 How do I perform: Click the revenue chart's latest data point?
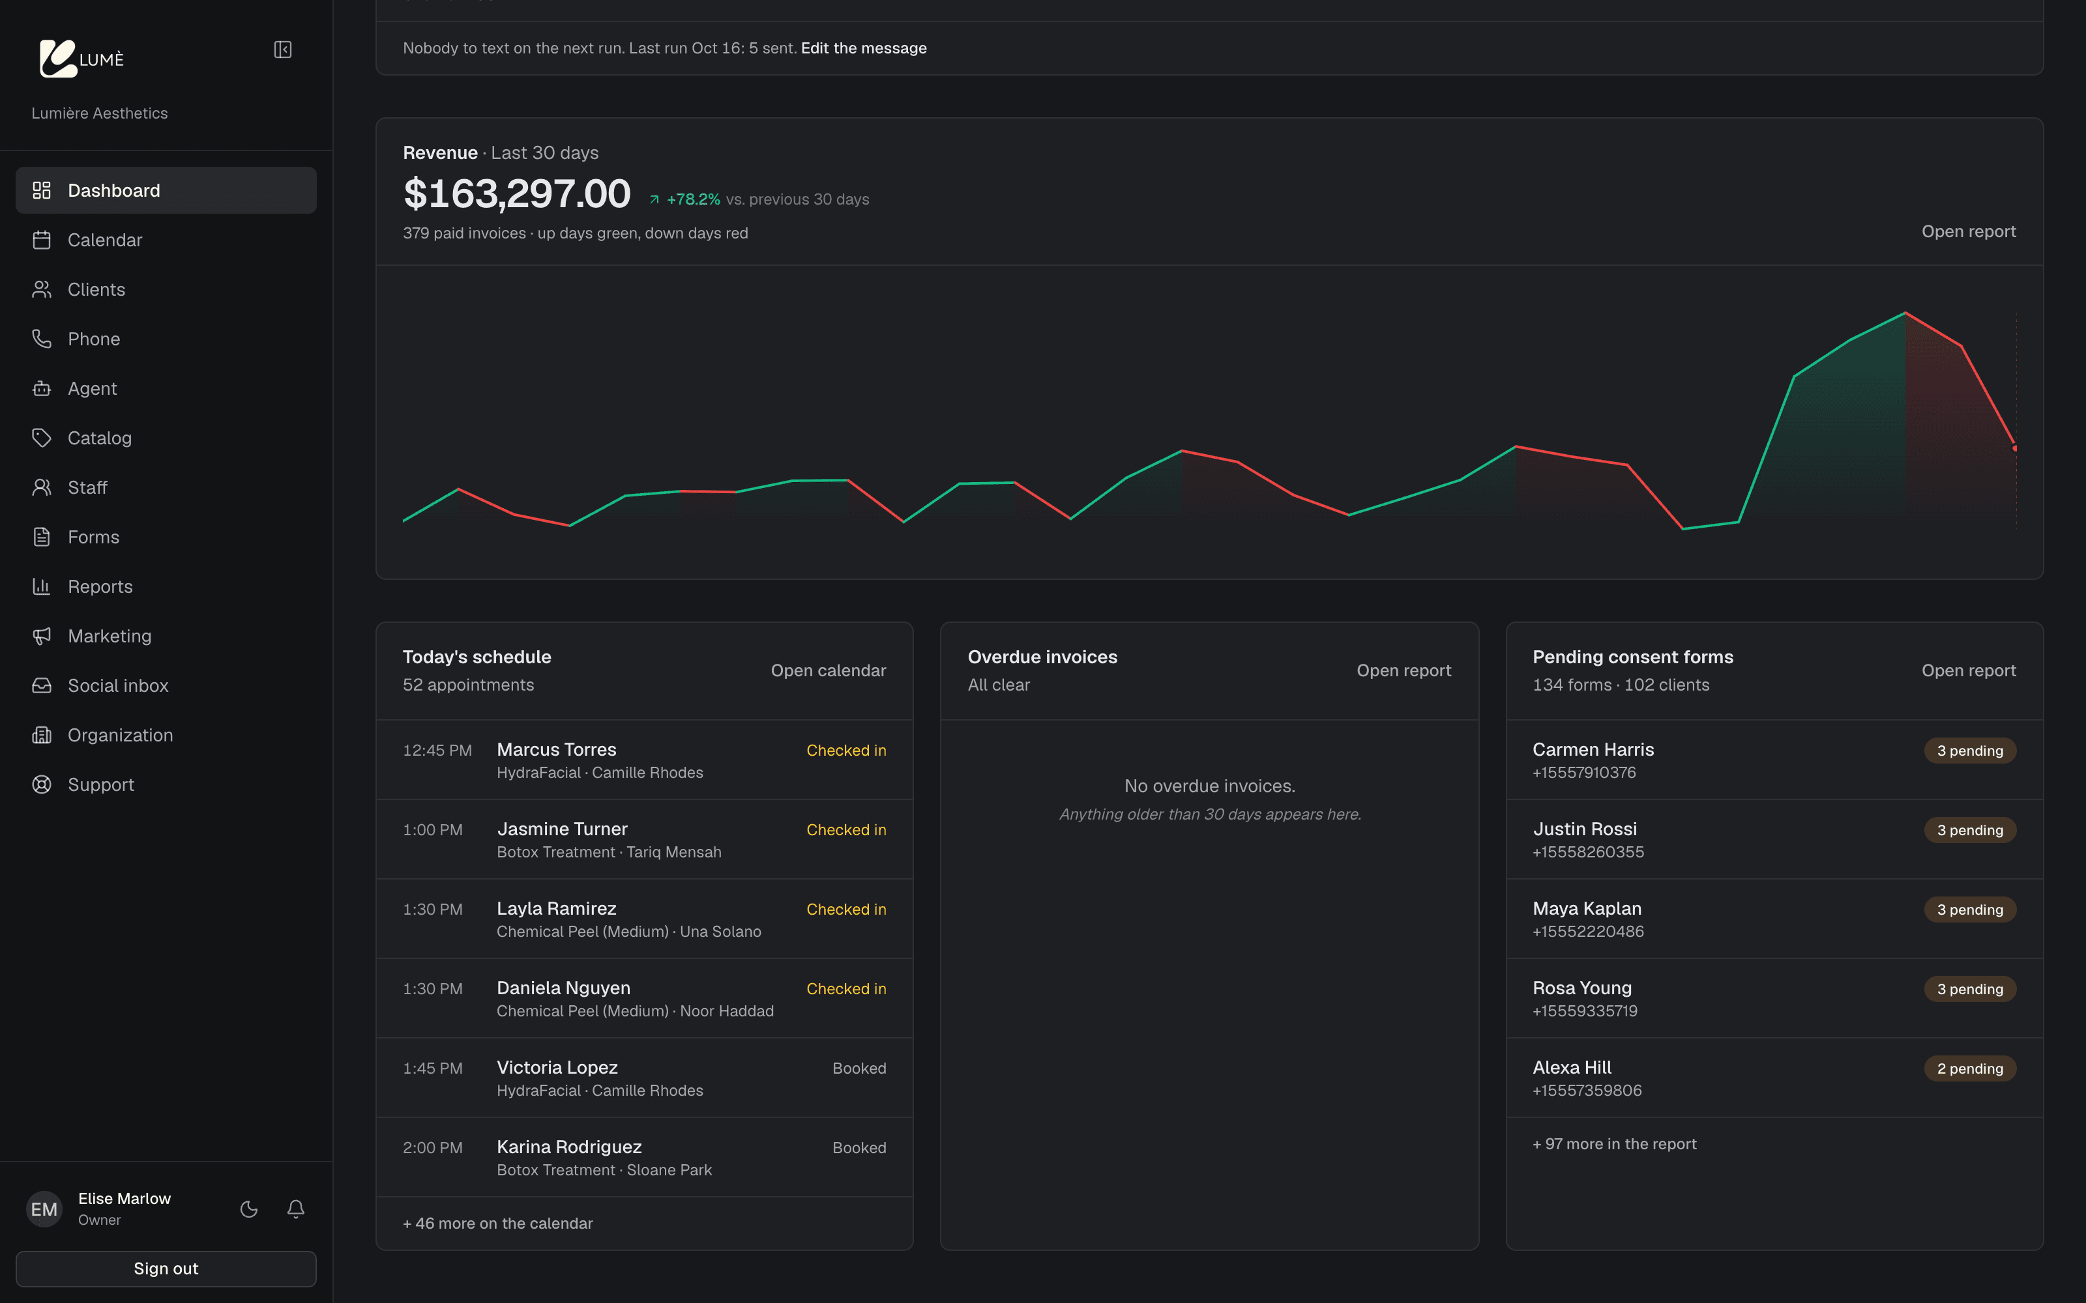click(x=2014, y=448)
